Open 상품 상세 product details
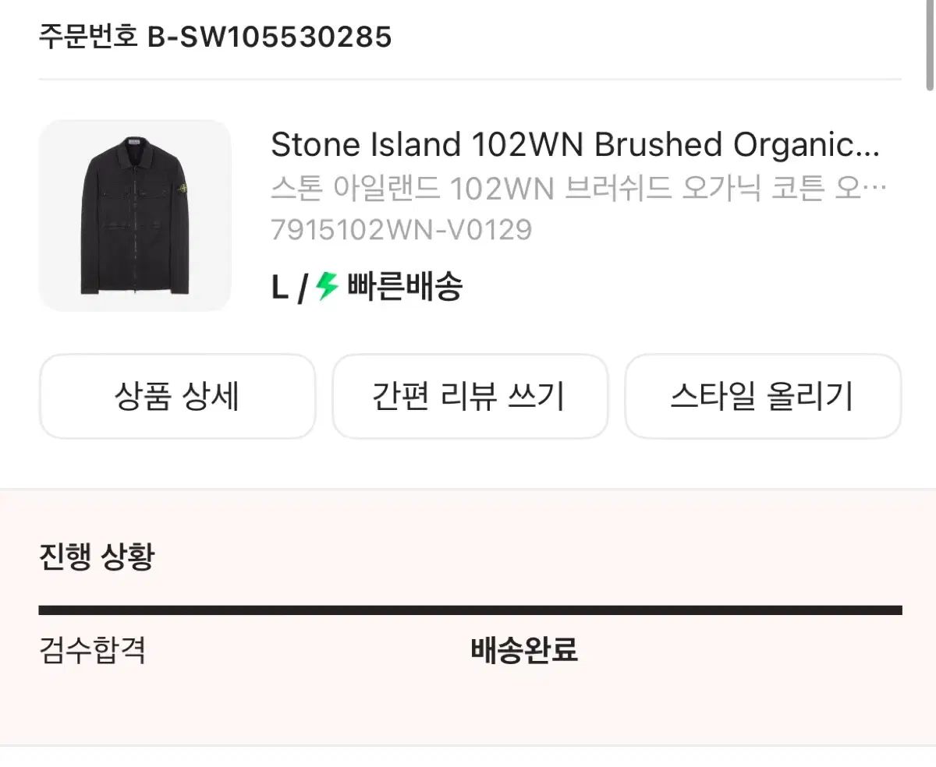The height and width of the screenshot is (767, 936). [177, 397]
